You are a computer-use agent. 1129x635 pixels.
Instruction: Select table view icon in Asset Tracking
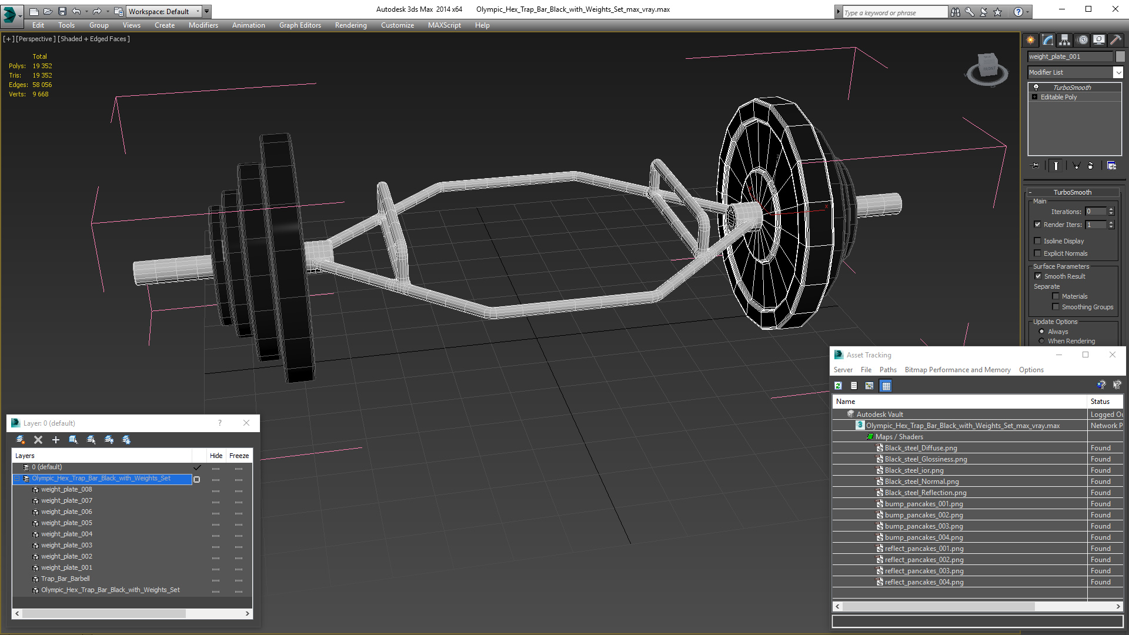point(886,386)
